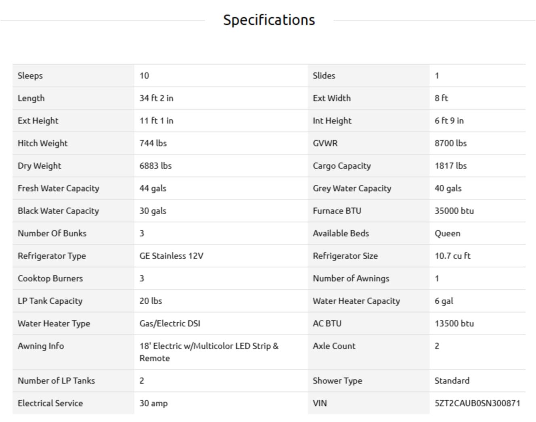Image resolution: width=536 pixels, height=422 pixels.
Task: Click the Electrical Service value 30 amp
Action: click(153, 403)
